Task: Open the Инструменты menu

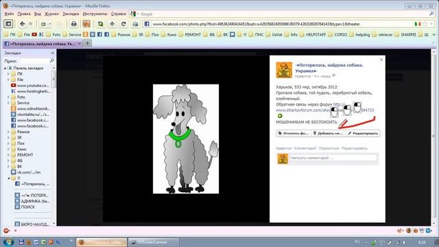Action: click(x=95, y=14)
